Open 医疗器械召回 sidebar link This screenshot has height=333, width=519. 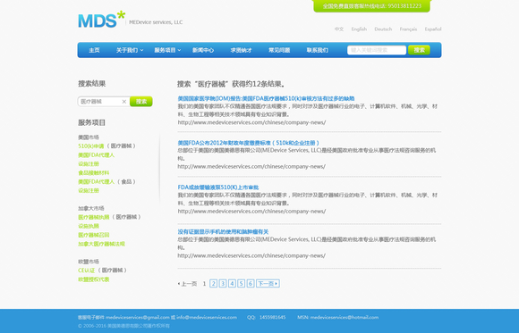(94, 235)
